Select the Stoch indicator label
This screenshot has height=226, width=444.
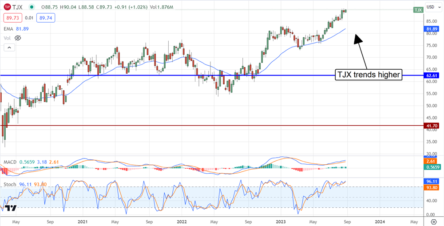(10, 185)
